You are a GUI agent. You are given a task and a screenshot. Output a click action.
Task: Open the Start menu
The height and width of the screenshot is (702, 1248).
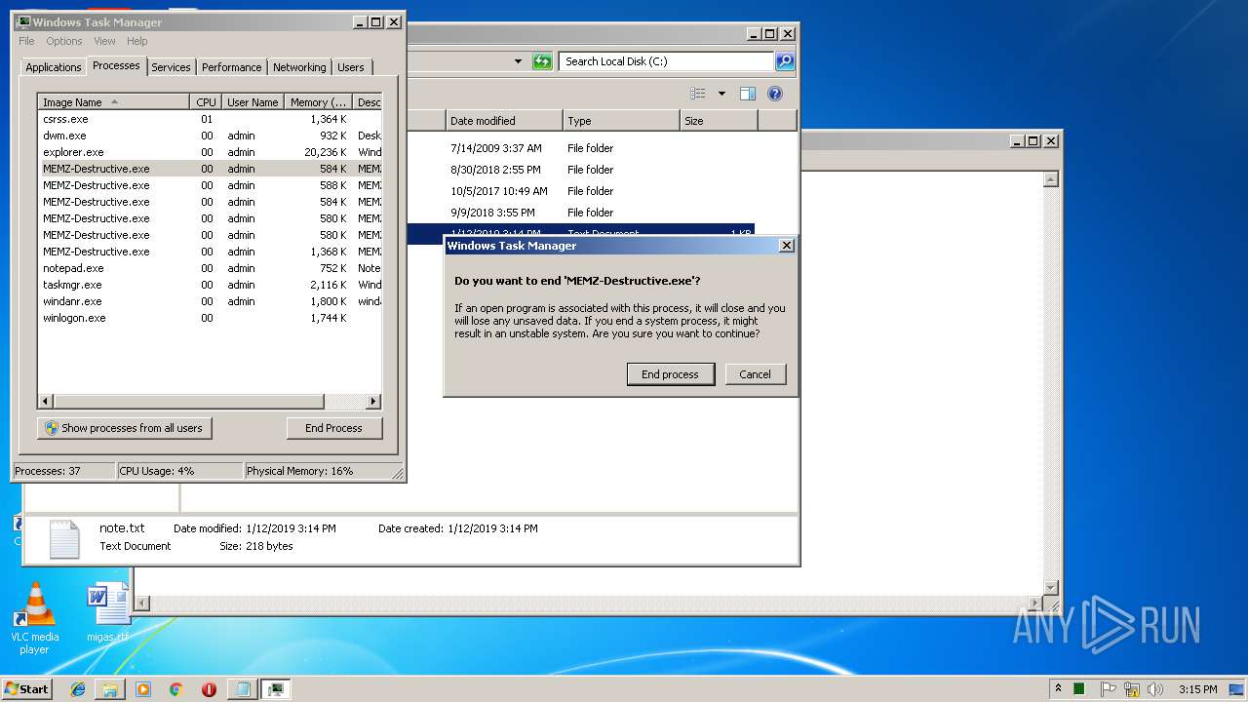click(26, 688)
